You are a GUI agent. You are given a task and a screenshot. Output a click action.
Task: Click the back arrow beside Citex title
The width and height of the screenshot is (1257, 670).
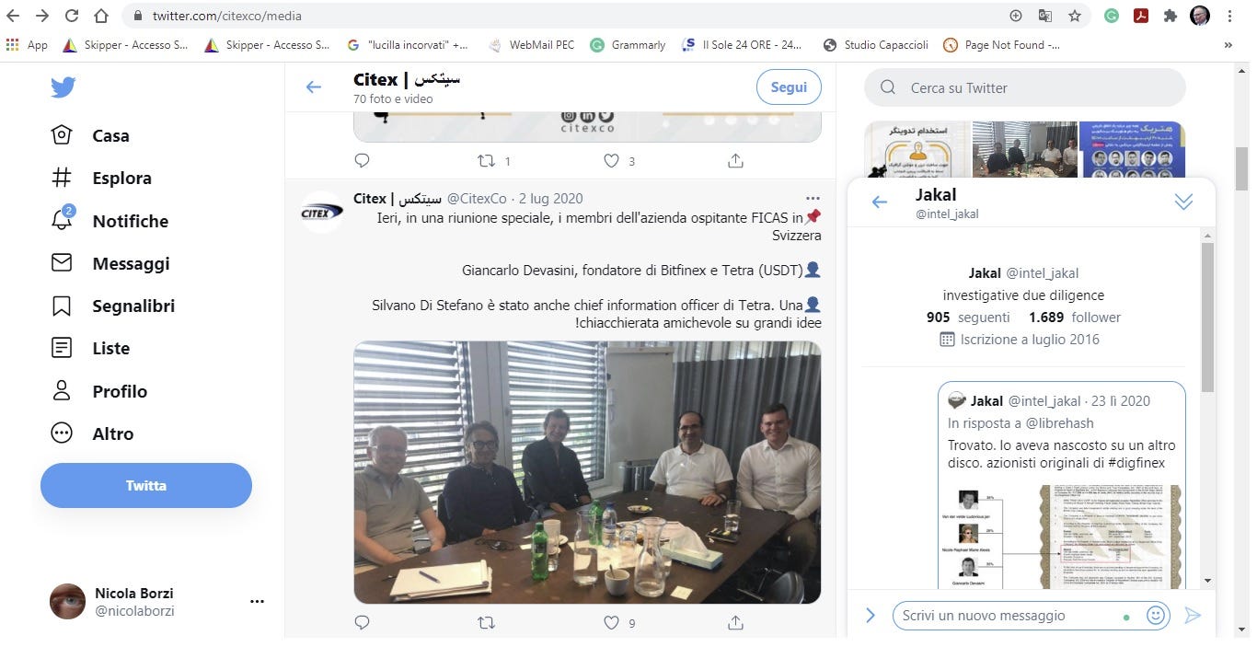coord(314,87)
